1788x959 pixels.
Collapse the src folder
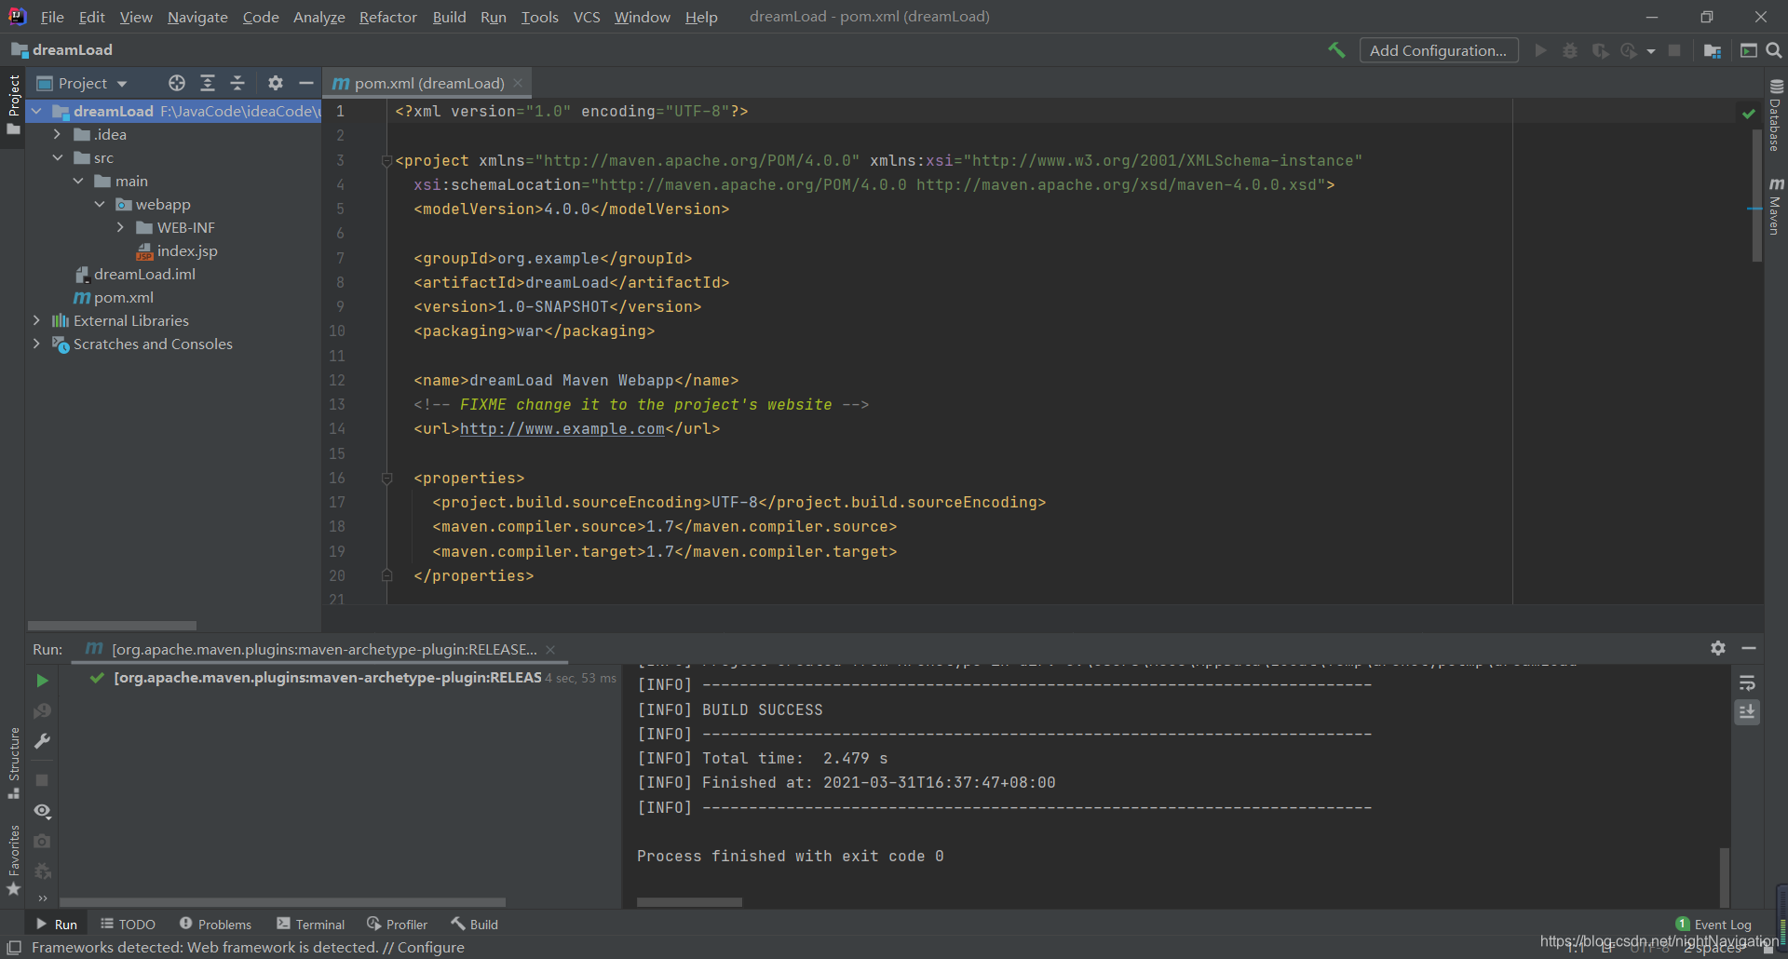click(x=58, y=157)
